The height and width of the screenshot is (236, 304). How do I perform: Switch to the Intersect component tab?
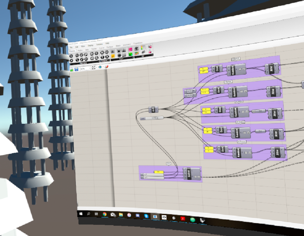[127, 45]
